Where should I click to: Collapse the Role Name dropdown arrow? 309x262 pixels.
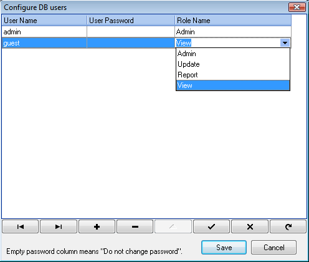click(285, 43)
